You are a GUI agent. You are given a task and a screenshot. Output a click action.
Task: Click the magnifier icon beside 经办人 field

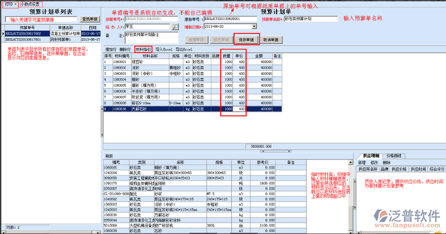[174, 26]
